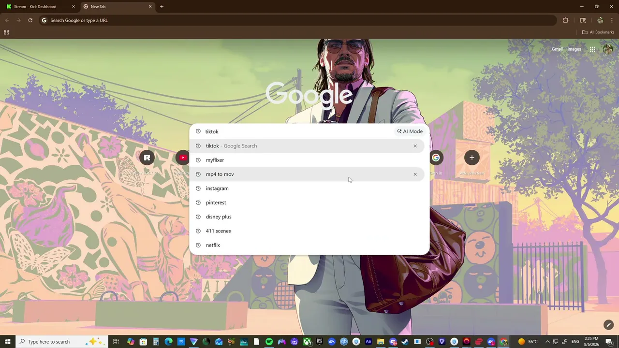
Task: Select the myflixer suggestion
Action: point(307,160)
